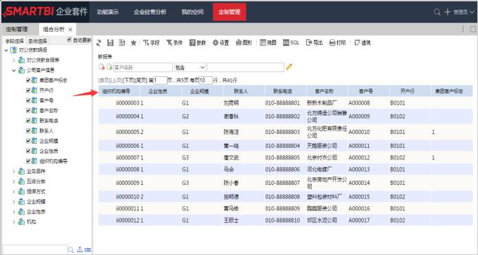This screenshot has width=478, height=255.
Task: Open the 企业经营分析 menu
Action: pos(150,12)
